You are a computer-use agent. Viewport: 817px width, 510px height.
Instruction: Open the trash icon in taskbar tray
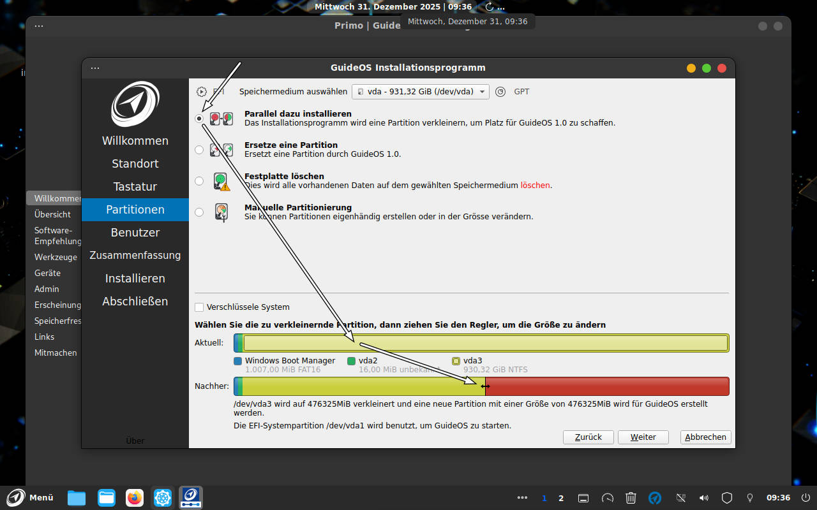tap(631, 498)
